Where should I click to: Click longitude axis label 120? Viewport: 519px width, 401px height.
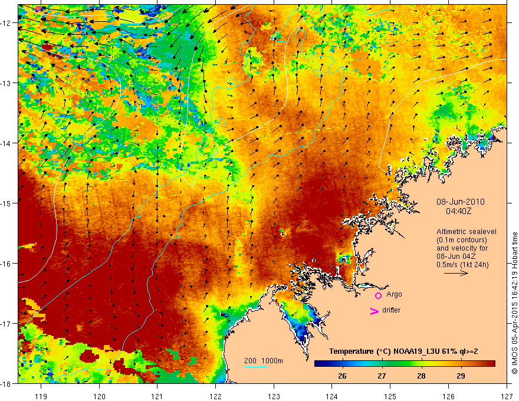(x=99, y=396)
